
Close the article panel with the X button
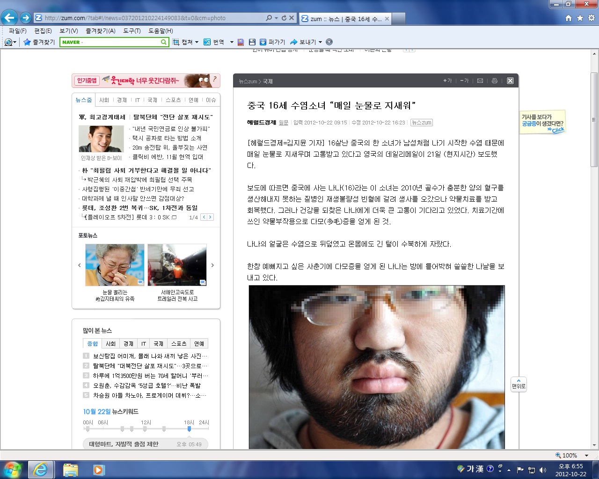tap(511, 81)
